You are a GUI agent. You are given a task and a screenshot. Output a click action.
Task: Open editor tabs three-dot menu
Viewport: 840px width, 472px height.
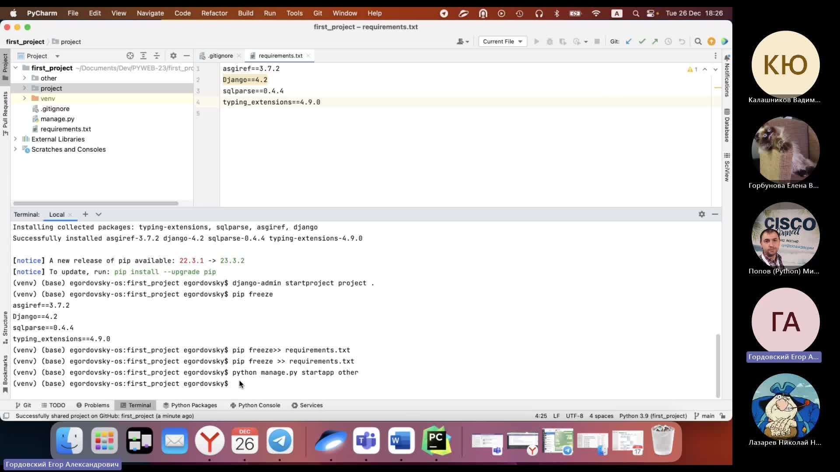coord(715,56)
